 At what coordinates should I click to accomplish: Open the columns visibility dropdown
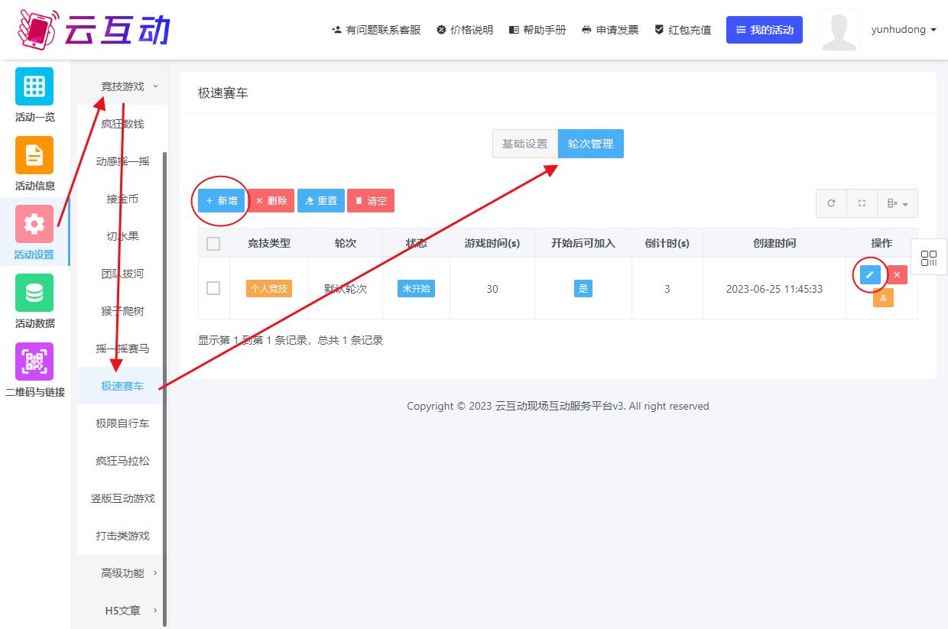897,203
